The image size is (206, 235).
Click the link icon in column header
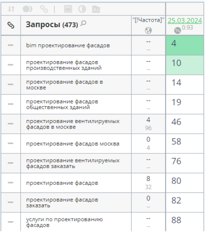(11, 25)
